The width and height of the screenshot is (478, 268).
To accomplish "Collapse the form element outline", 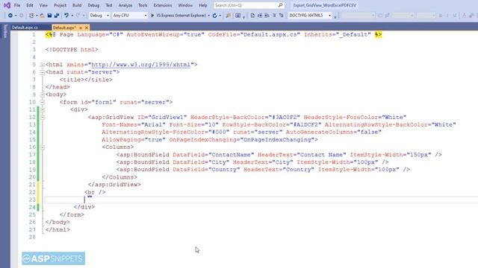I will 42,103.
